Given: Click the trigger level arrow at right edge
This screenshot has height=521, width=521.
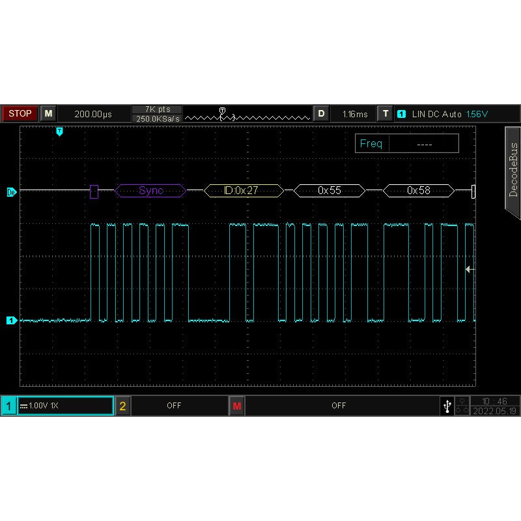Looking at the screenshot, I should (470, 269).
